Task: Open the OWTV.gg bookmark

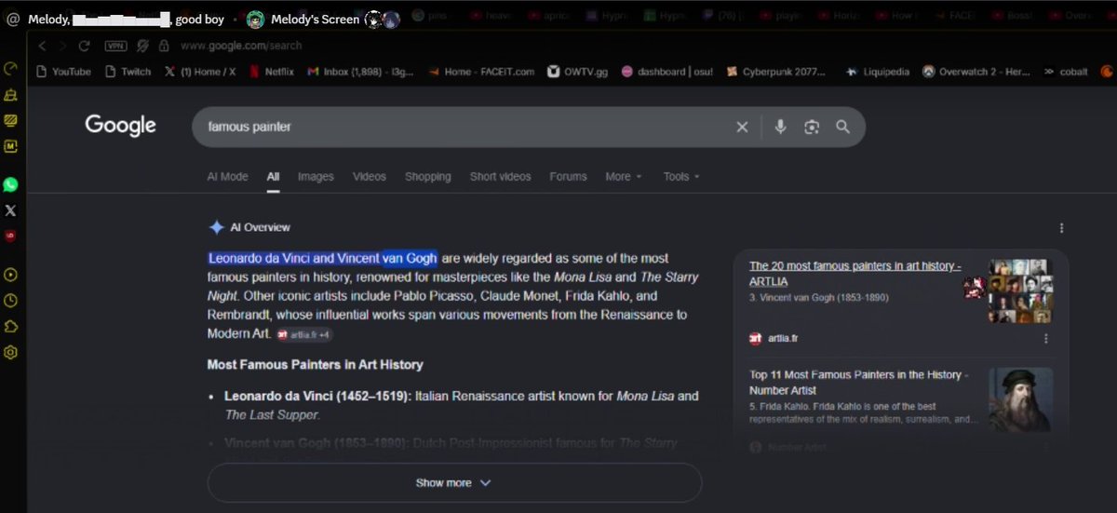Action: (578, 72)
